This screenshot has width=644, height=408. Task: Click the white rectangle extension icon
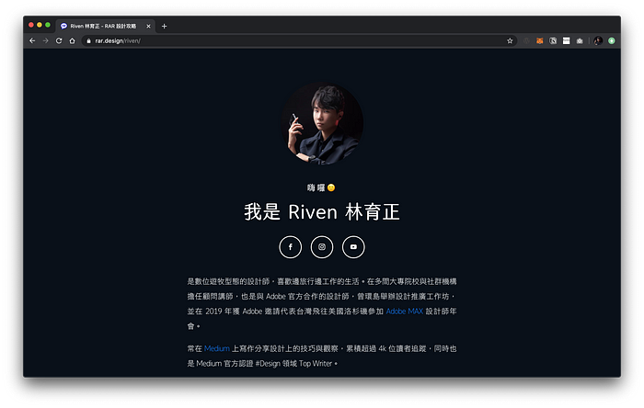click(x=566, y=40)
